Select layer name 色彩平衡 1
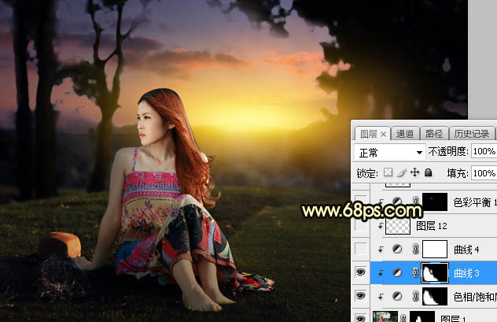Image resolution: width=497 pixels, height=322 pixels. (x=474, y=202)
